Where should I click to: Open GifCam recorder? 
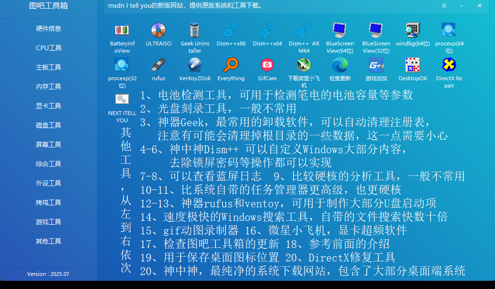click(267, 65)
